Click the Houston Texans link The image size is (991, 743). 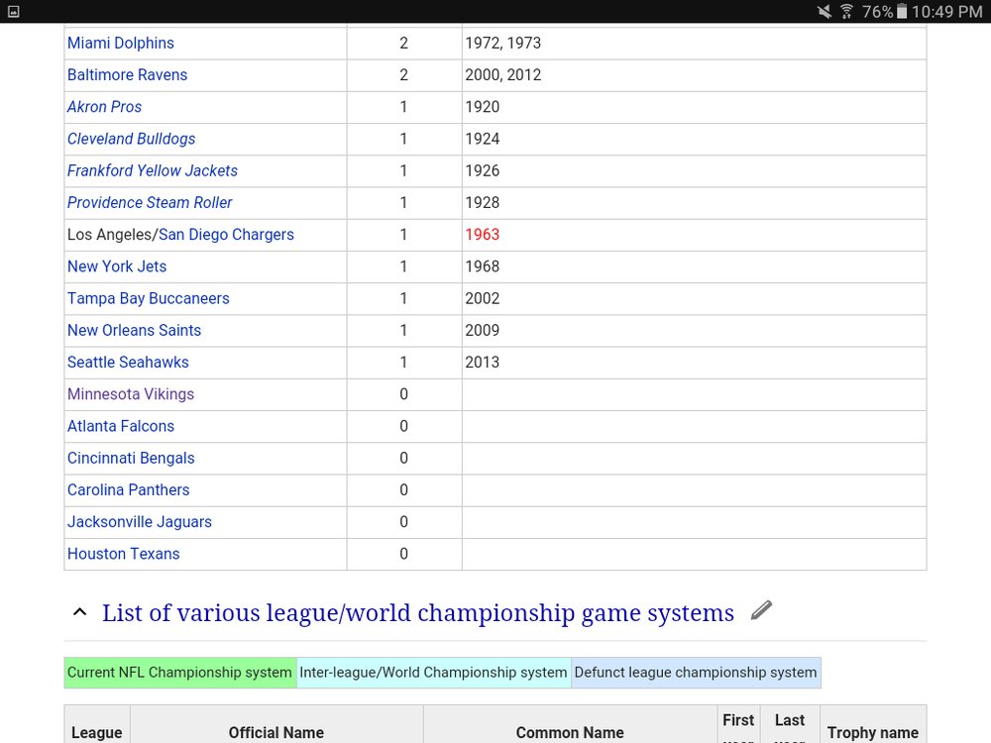(x=123, y=554)
